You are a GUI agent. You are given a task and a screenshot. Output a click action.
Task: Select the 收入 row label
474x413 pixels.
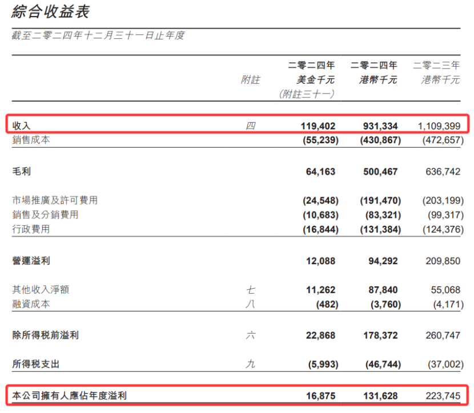[21, 125]
